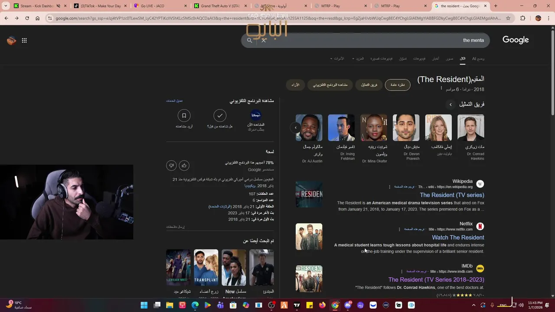Open the browser extensions puzzle icon
The height and width of the screenshot is (312, 555).
pyautogui.click(x=522, y=18)
